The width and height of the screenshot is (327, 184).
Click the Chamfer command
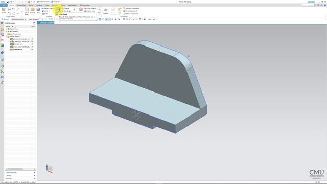(66, 8)
